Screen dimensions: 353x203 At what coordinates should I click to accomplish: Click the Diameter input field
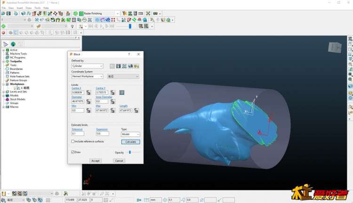coord(78,101)
